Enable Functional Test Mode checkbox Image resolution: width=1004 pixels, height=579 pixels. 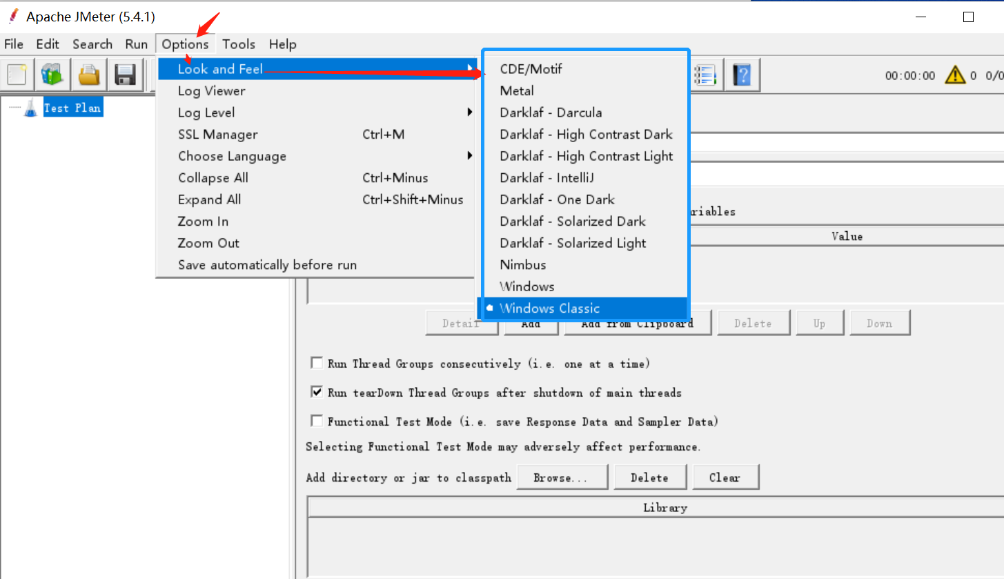(x=317, y=421)
